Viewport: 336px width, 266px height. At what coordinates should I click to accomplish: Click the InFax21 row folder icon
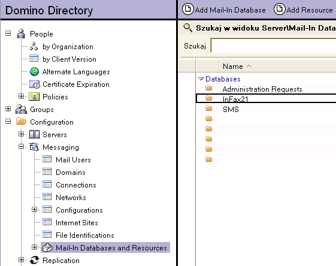(208, 98)
